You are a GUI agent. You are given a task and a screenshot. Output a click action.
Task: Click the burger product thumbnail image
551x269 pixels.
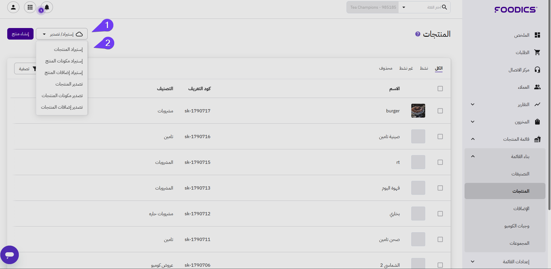[x=418, y=111]
